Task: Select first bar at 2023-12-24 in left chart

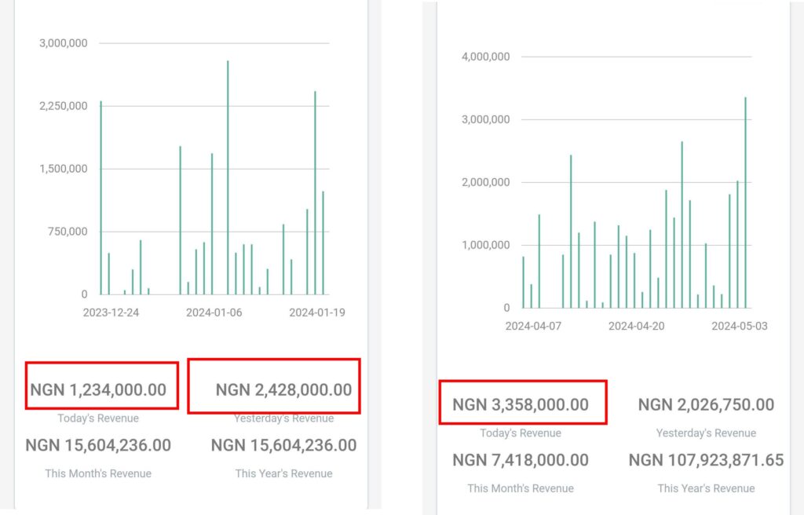Action: pos(101,198)
